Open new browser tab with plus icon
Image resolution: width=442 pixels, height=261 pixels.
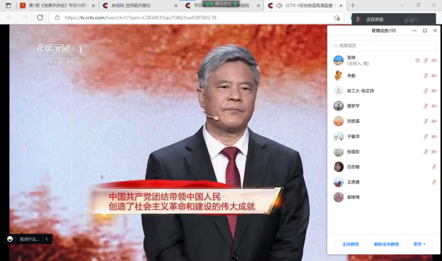(353, 5)
